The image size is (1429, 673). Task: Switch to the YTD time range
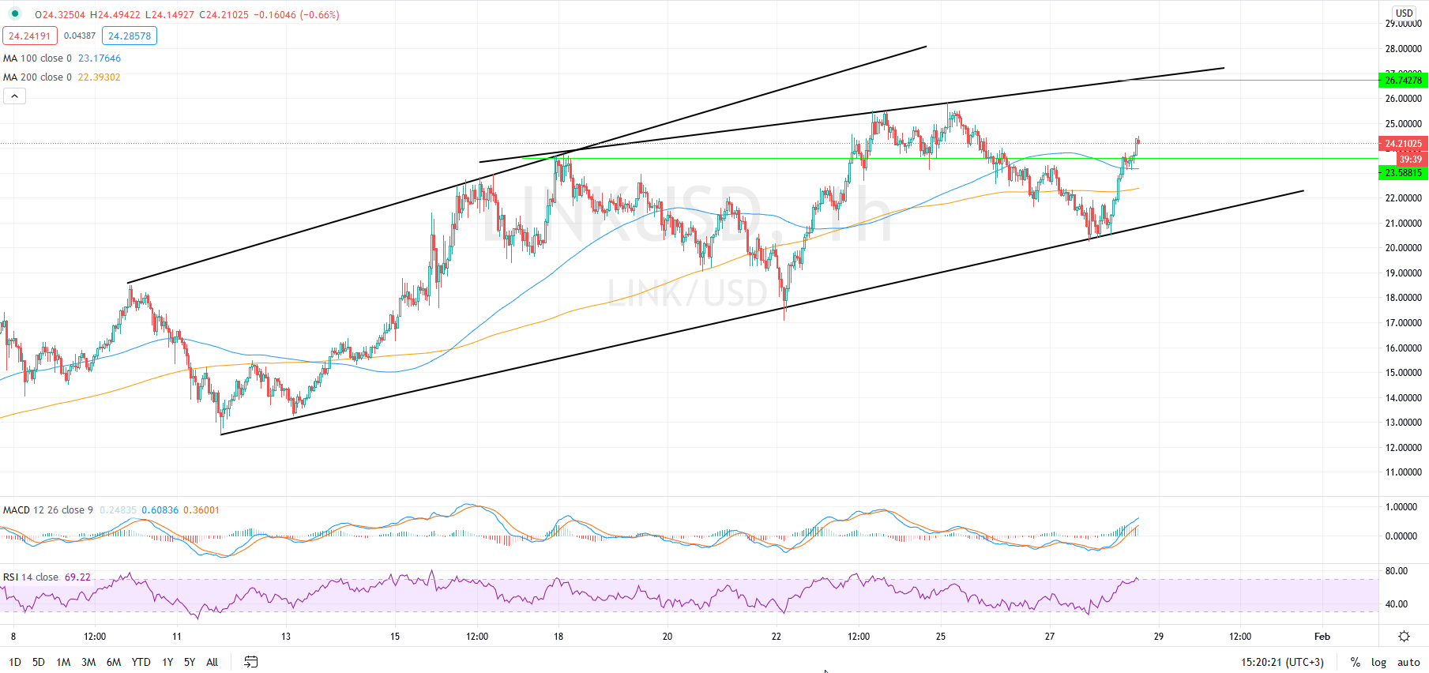[x=141, y=662]
